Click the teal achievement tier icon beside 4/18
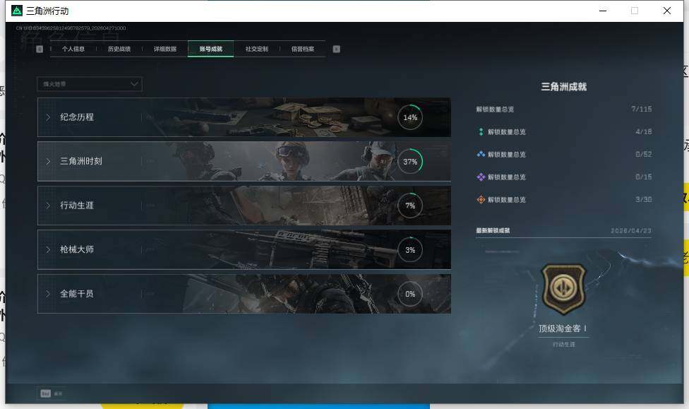Image resolution: width=689 pixels, height=409 pixels. click(481, 131)
